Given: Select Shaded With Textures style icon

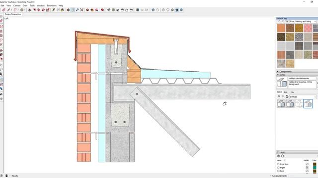Looking at the screenshot, I should (x=177, y=10).
